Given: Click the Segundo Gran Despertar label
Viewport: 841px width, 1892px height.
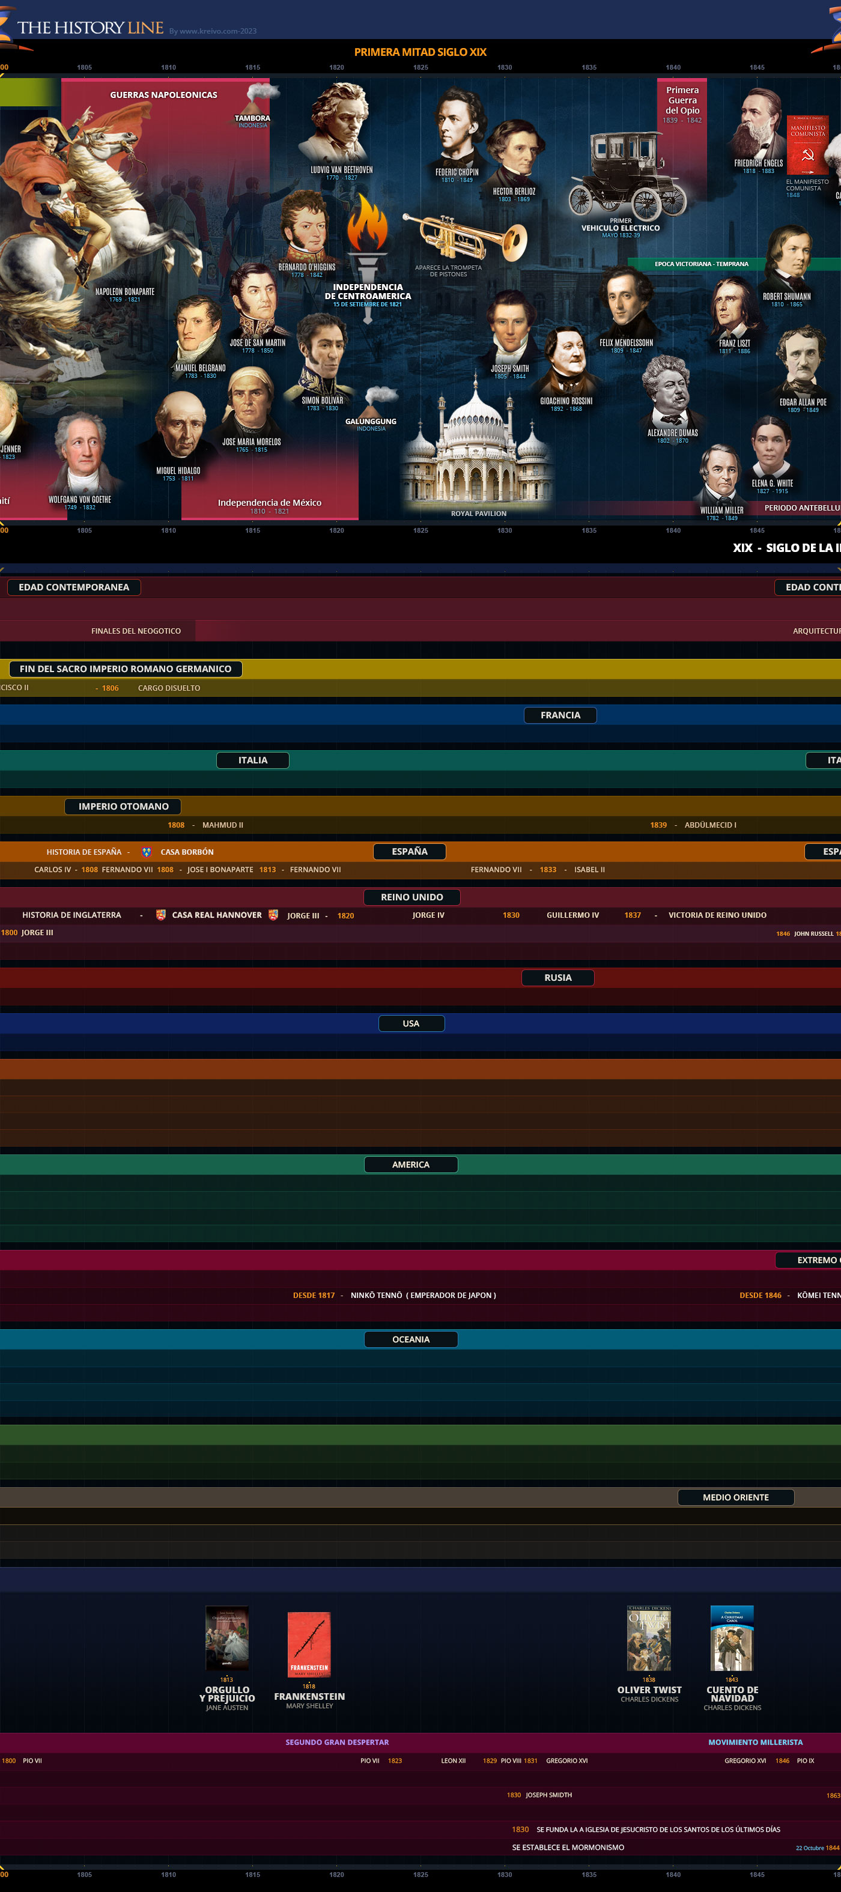Looking at the screenshot, I should coord(337,1742).
